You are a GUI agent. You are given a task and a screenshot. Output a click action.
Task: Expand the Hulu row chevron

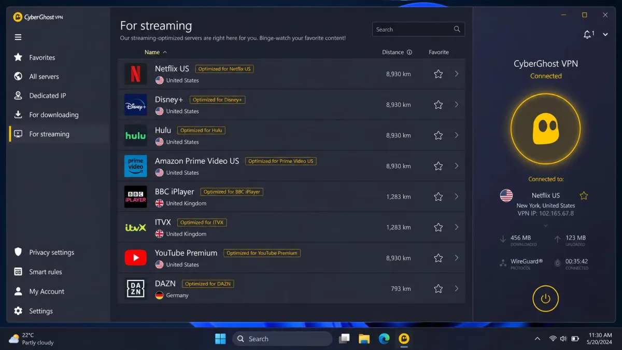(457, 135)
